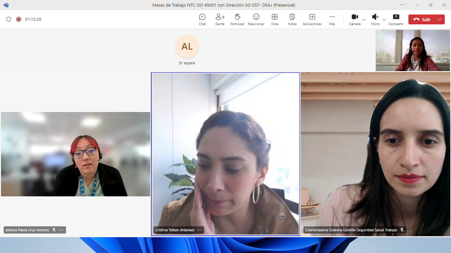Click the En espera status text

187,63
